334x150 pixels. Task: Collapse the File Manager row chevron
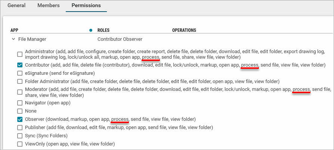pos(13,39)
